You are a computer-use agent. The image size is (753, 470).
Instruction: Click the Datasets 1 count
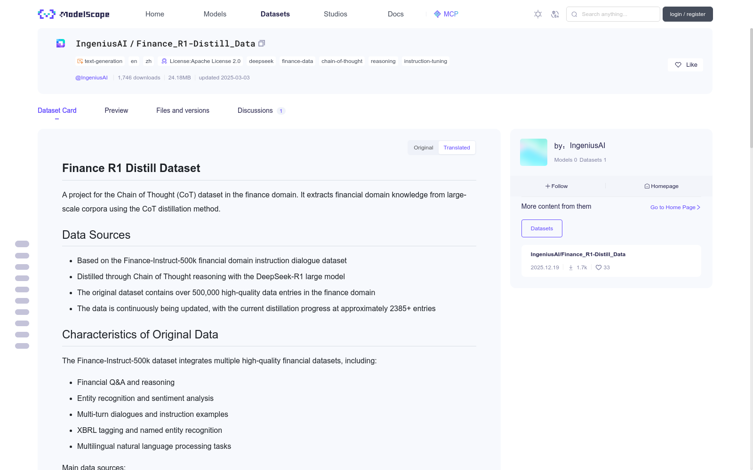tap(593, 160)
